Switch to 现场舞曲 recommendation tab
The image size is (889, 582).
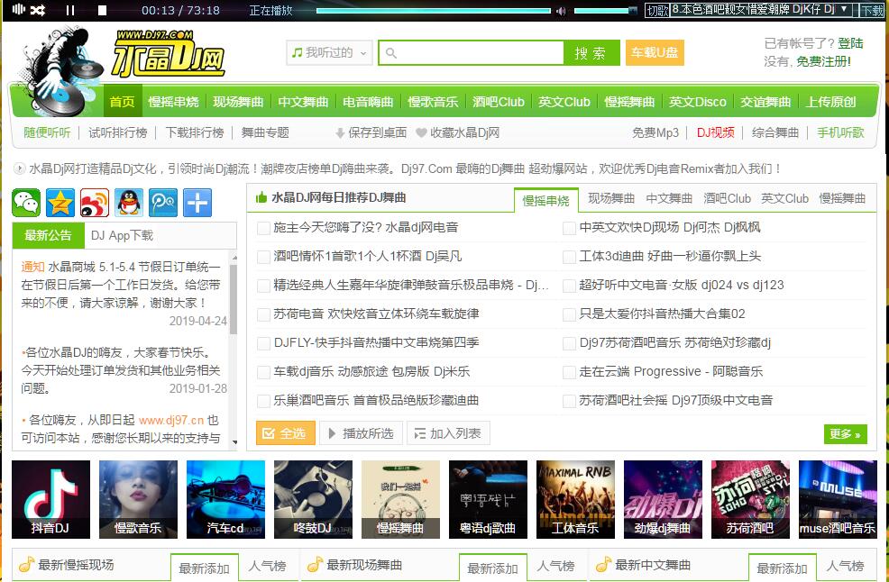point(610,198)
